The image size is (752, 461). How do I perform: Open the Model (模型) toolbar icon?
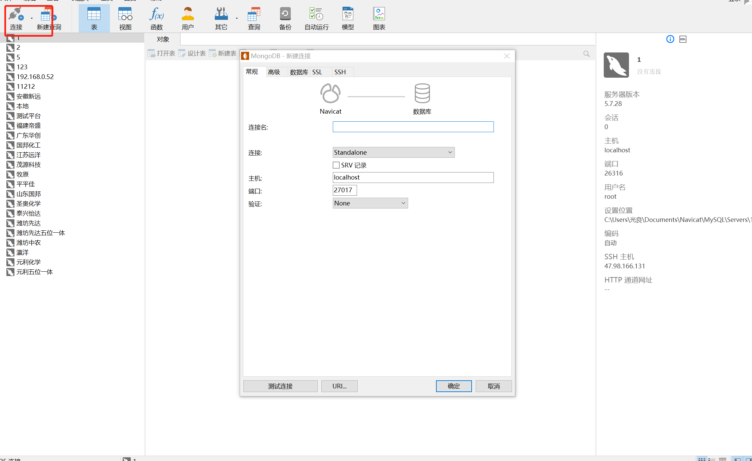(x=348, y=19)
